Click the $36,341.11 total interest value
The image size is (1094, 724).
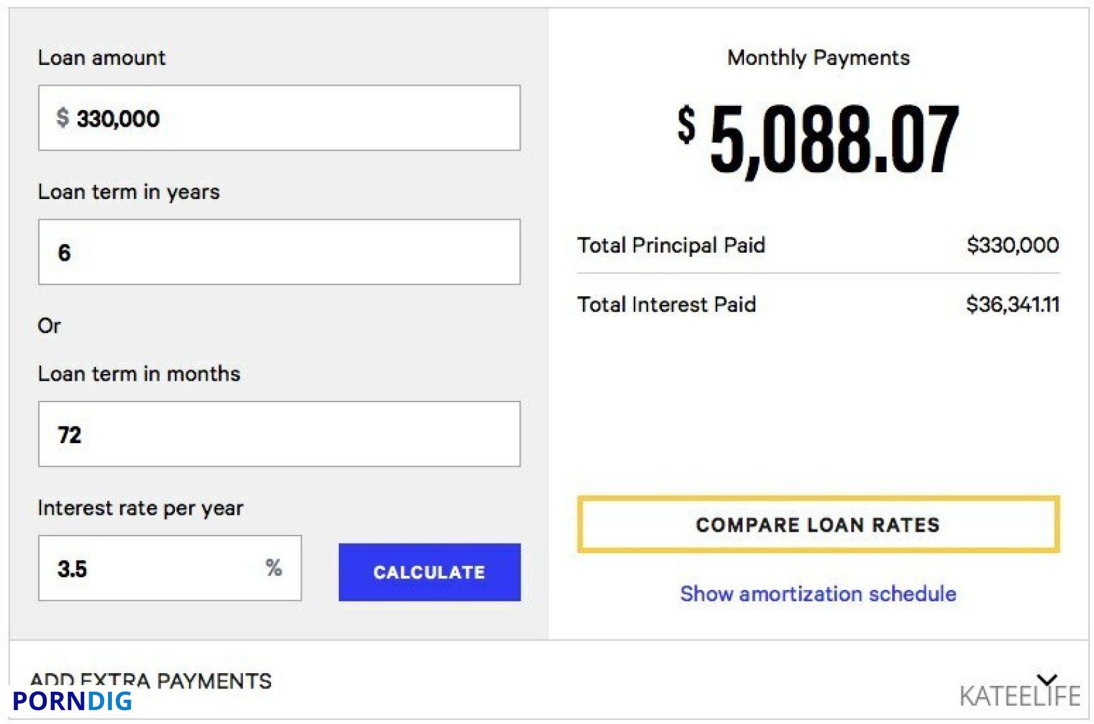coord(1013,304)
